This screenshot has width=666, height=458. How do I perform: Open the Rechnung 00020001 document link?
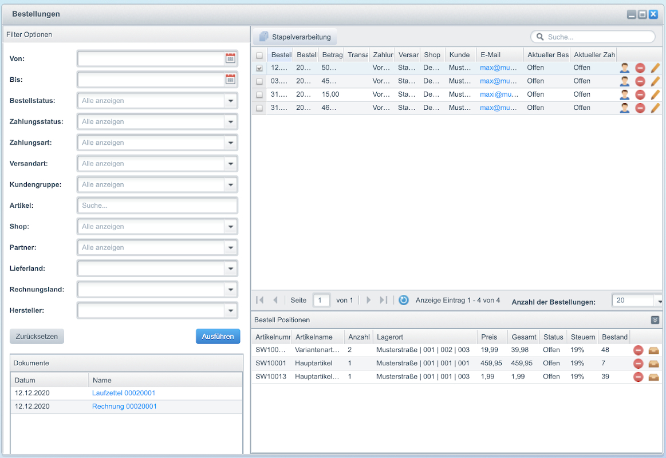tap(124, 406)
